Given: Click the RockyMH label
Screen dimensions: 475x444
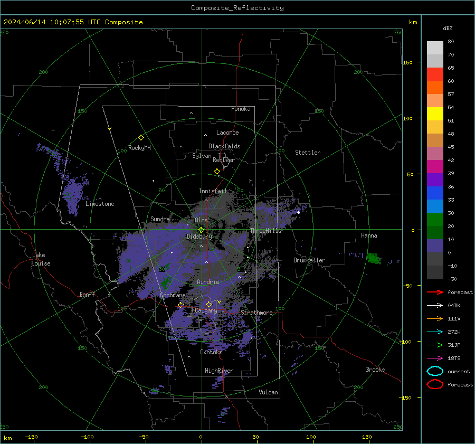Looking at the screenshot, I should [x=139, y=148].
